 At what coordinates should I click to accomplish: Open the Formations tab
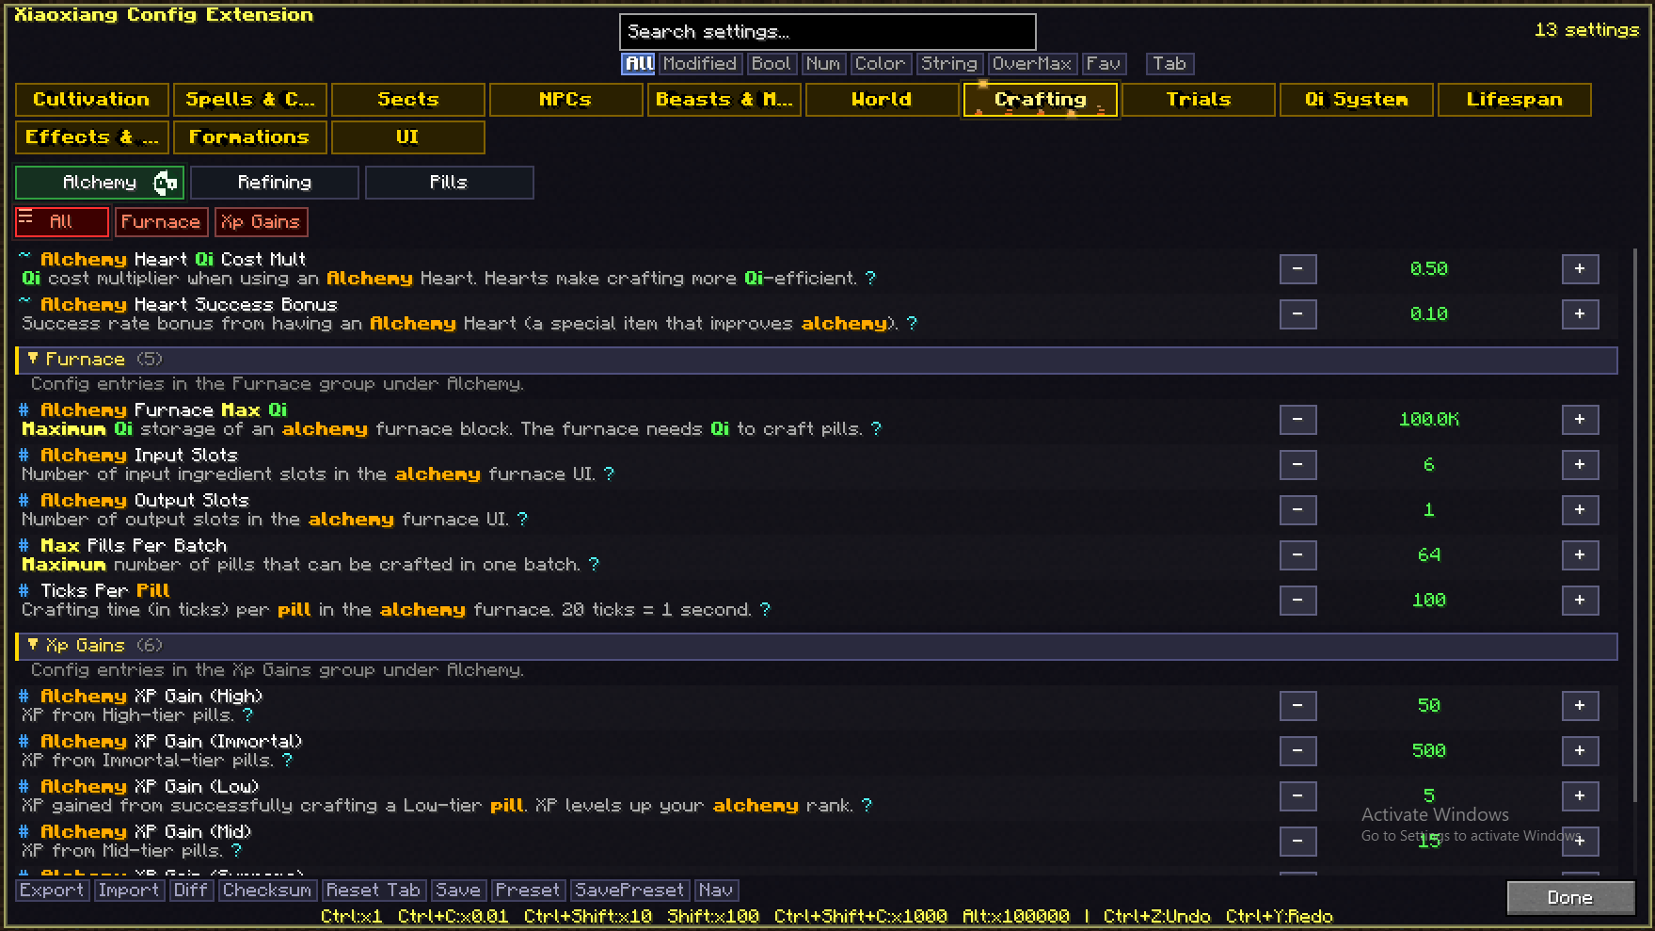(x=249, y=137)
